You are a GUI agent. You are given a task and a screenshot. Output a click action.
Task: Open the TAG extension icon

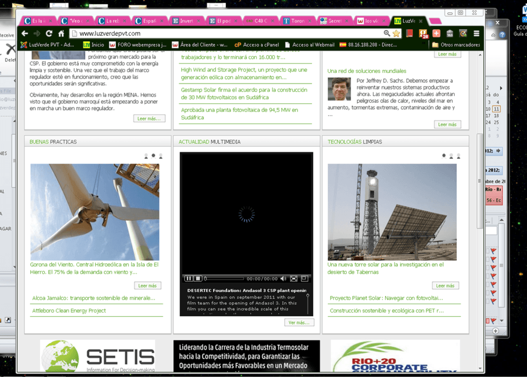coord(450,33)
